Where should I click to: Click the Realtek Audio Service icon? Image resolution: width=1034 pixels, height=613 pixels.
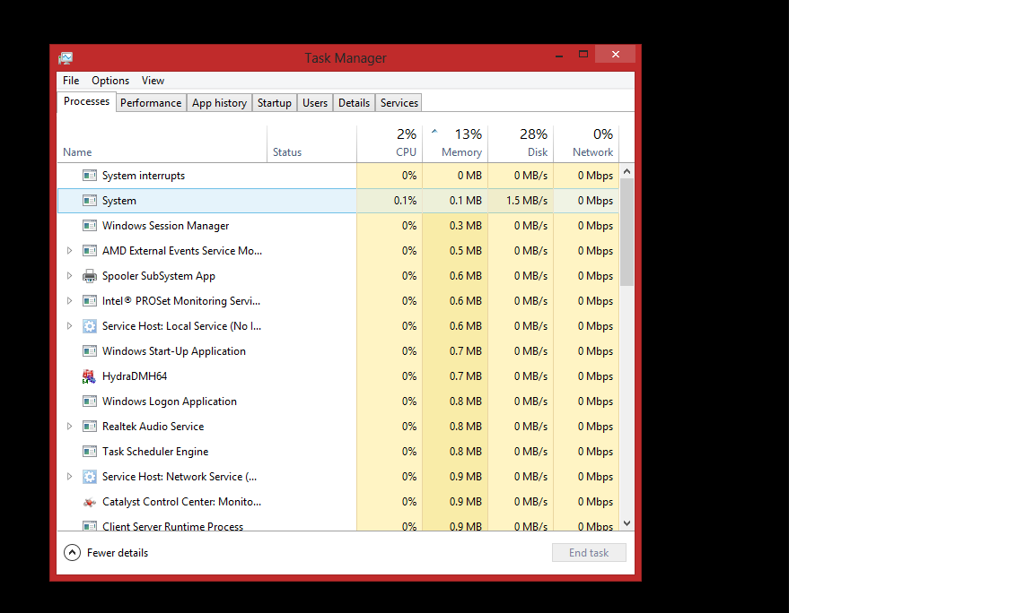(x=90, y=426)
